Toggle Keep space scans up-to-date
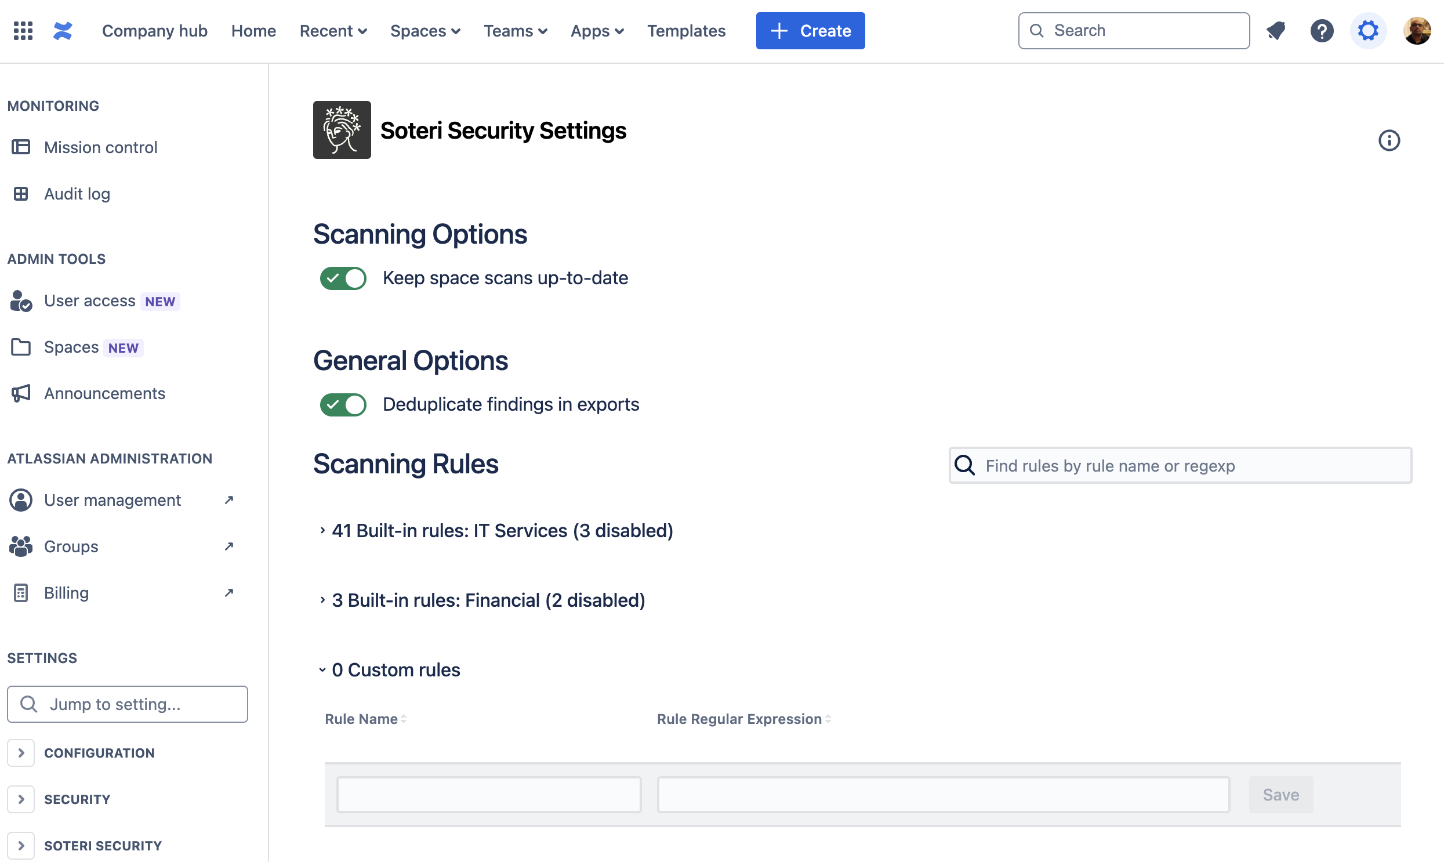Screen dimensions: 1444x862 [343, 278]
